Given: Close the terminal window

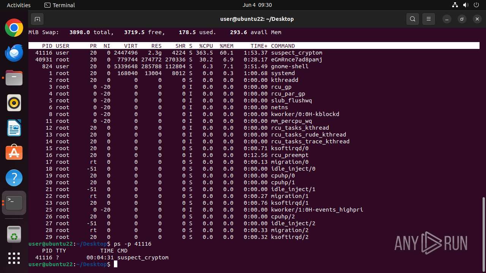Looking at the screenshot, I should [x=477, y=19].
